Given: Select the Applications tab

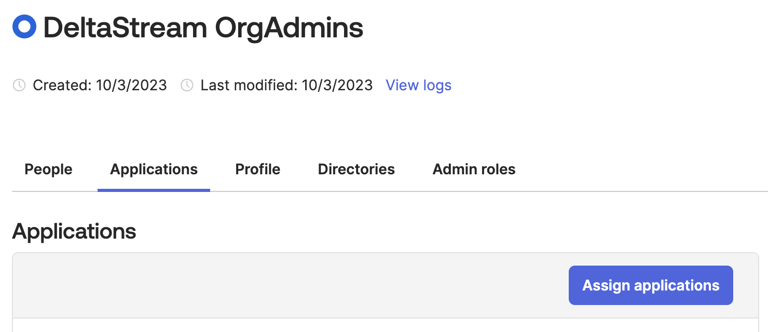Looking at the screenshot, I should tap(154, 169).
